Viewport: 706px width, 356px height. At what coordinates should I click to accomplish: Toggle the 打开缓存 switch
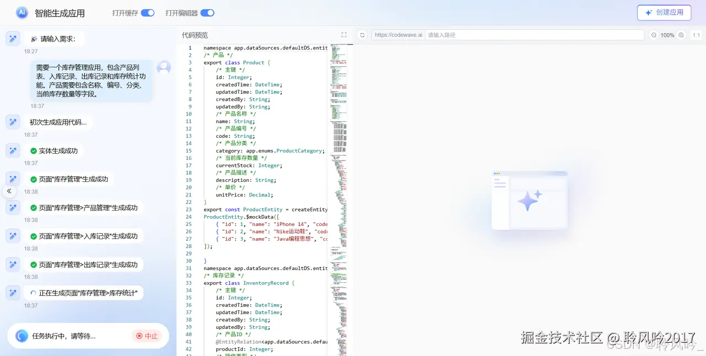[x=148, y=13]
